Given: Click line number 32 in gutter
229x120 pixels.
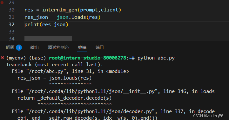Looking at the screenshot, I should point(11,25).
